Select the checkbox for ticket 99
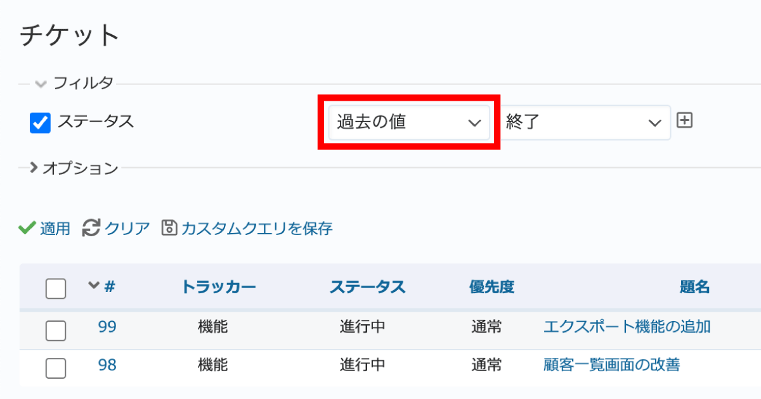 (x=56, y=329)
